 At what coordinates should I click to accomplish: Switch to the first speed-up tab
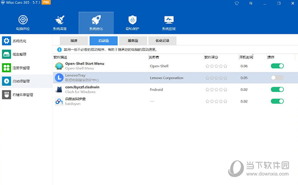coord(74,41)
